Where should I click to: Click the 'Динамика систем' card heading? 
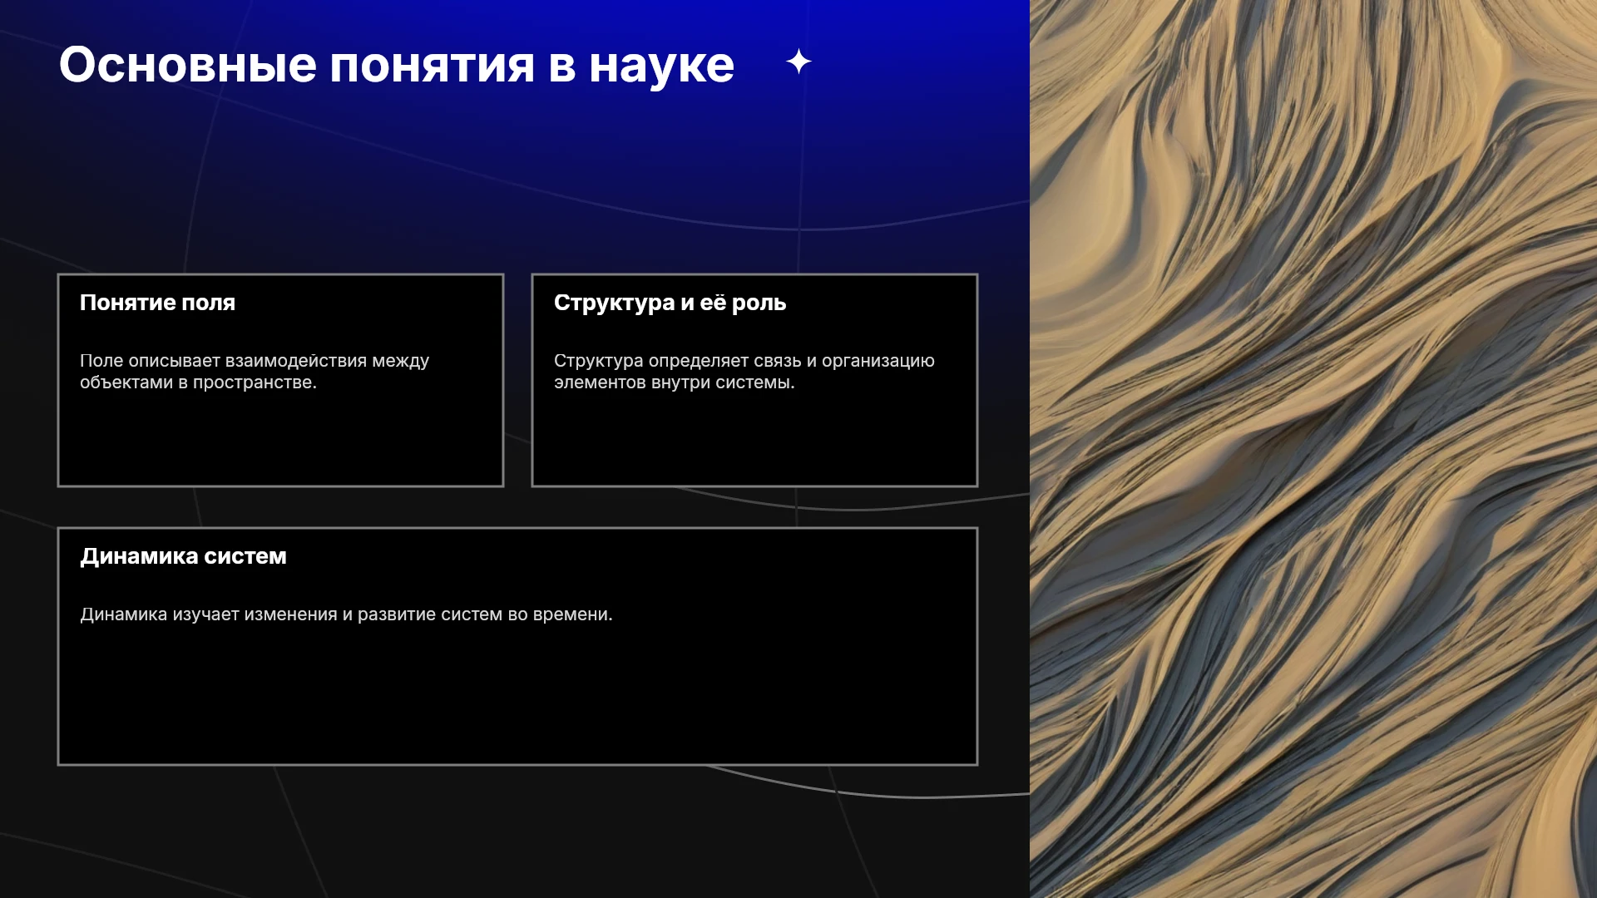tap(183, 556)
